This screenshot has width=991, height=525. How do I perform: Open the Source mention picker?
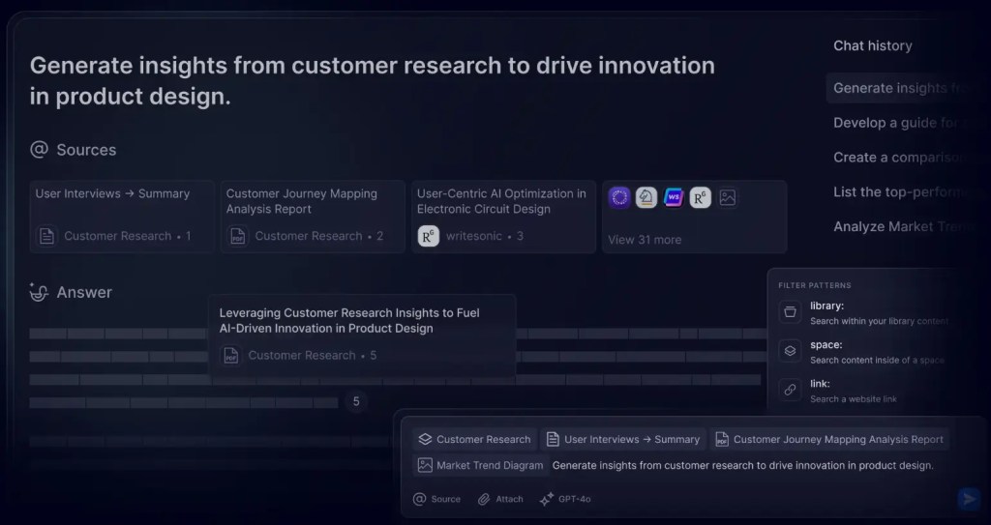(x=436, y=499)
